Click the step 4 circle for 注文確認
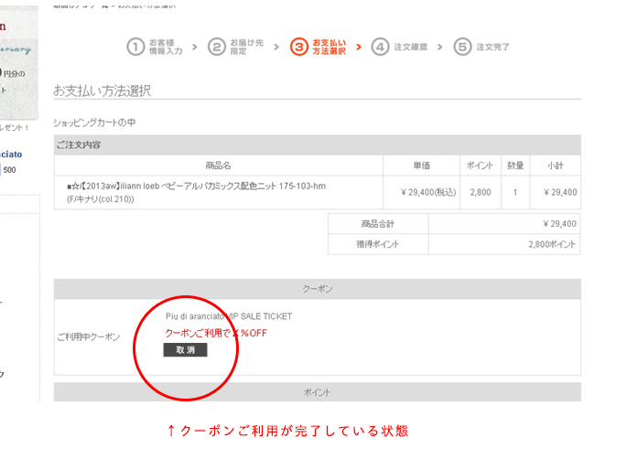 coord(380,47)
